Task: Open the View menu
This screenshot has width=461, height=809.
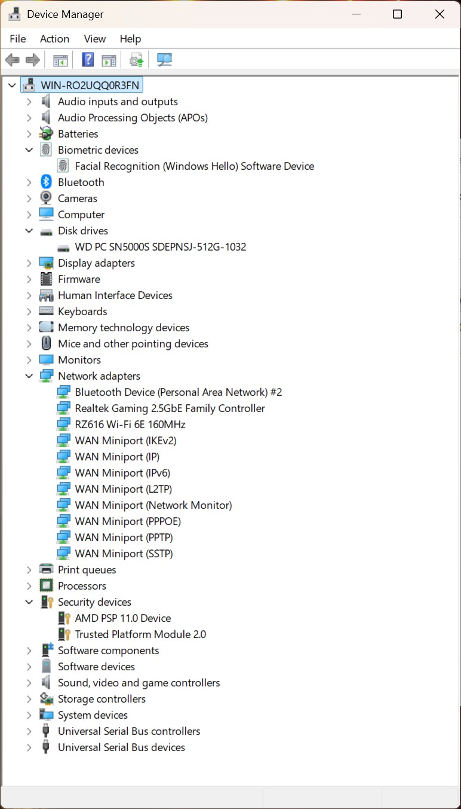Action: tap(94, 38)
